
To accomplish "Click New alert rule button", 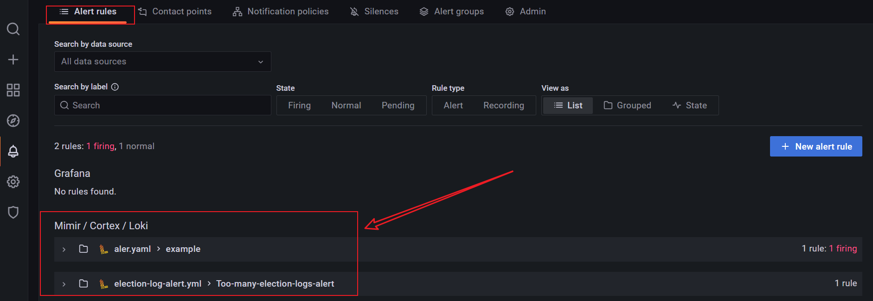I will 815,146.
